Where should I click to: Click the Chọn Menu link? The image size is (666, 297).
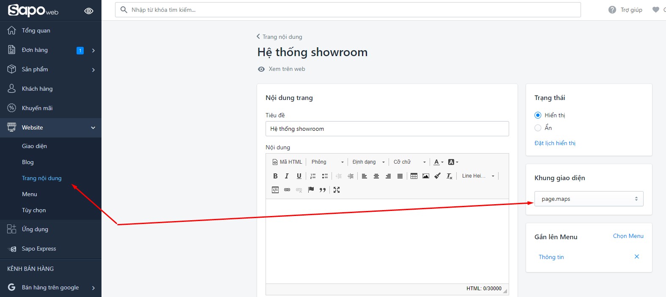click(x=628, y=236)
